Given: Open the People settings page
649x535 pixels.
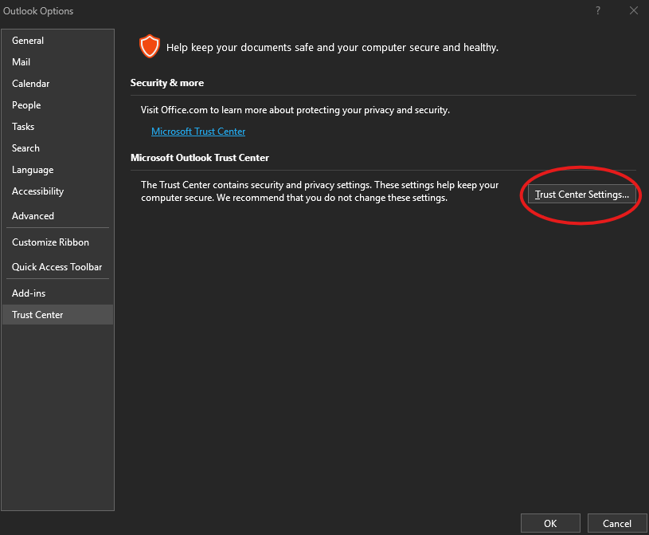Looking at the screenshot, I should point(26,104).
